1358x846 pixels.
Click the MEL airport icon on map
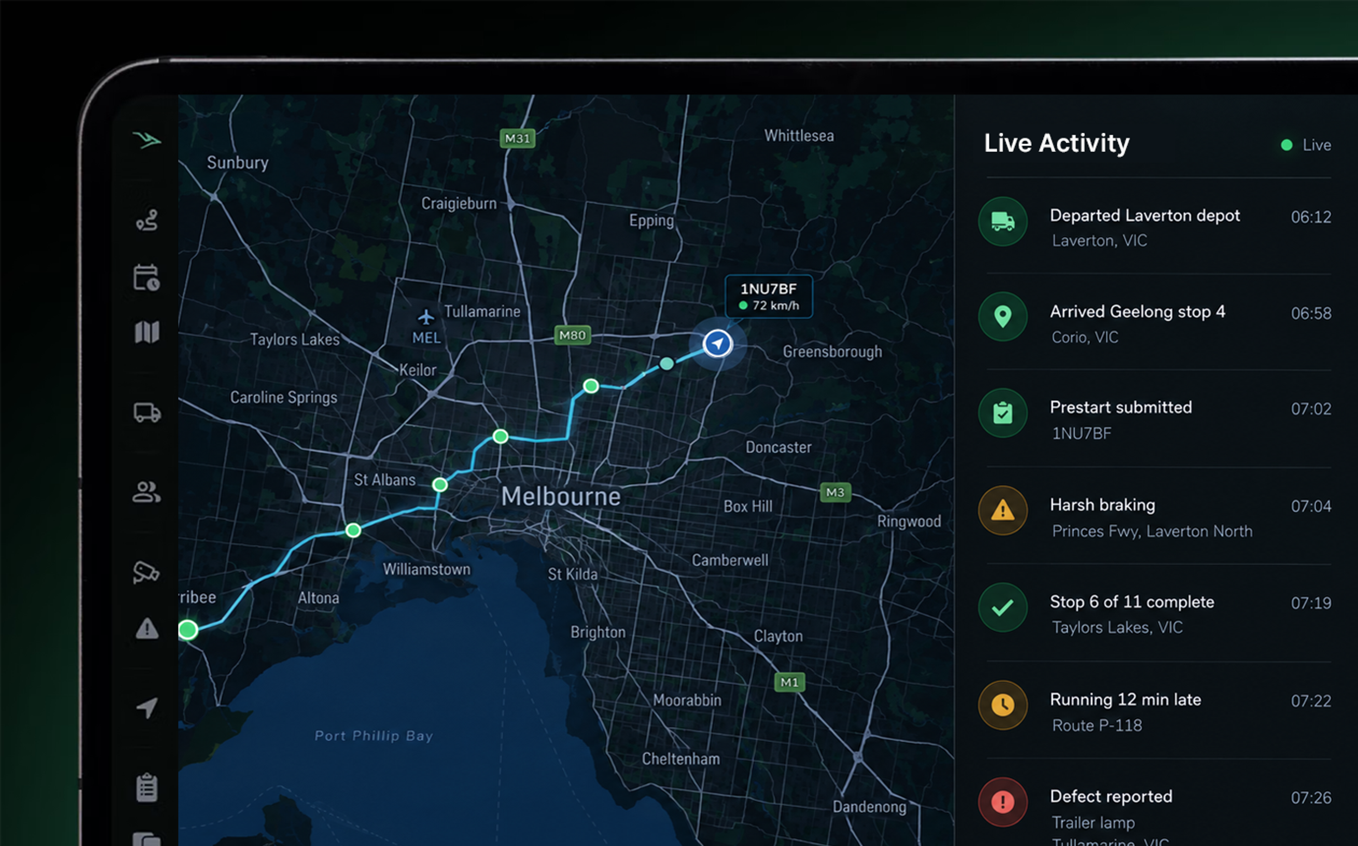click(426, 317)
